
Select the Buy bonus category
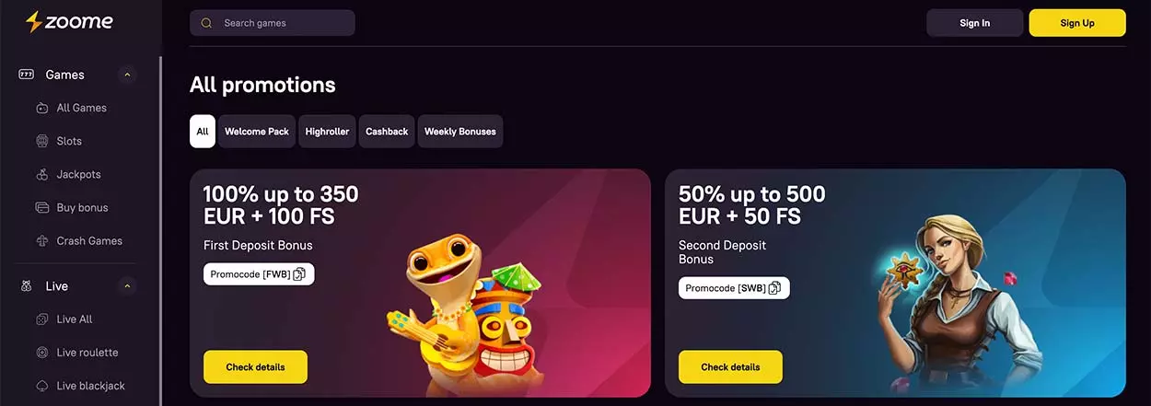[x=82, y=207]
